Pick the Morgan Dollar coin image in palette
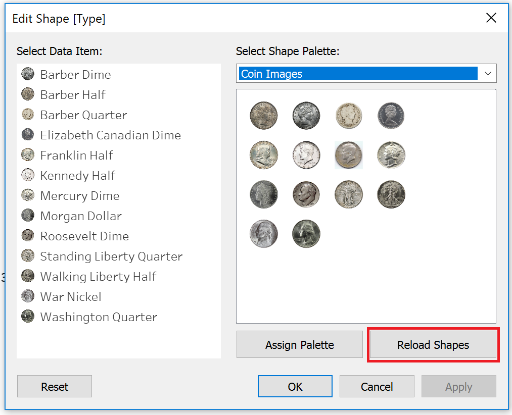This screenshot has width=512, height=415. pyautogui.click(x=263, y=194)
